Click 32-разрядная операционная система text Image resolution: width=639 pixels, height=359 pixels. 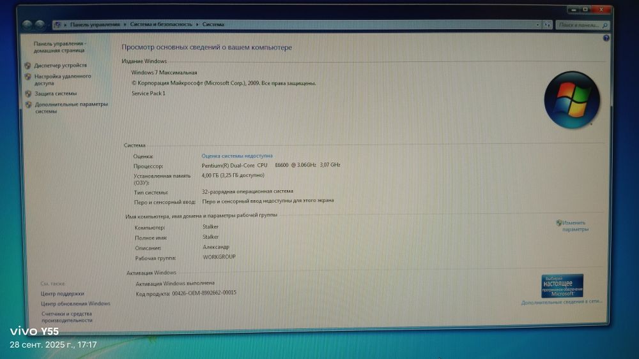click(x=247, y=191)
